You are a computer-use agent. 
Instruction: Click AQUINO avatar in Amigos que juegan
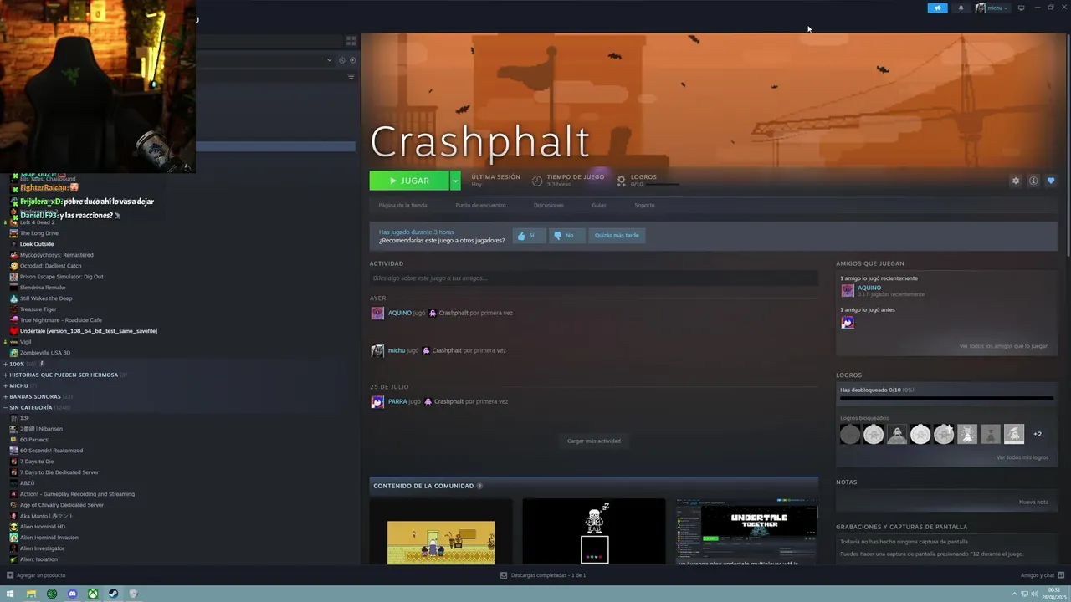pos(848,291)
